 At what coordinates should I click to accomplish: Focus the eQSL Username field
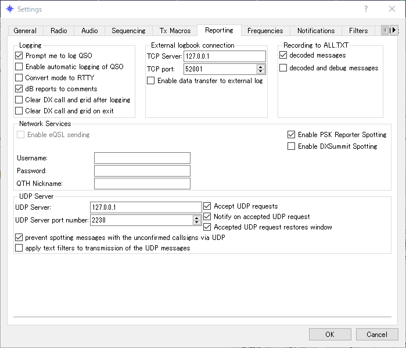point(142,158)
